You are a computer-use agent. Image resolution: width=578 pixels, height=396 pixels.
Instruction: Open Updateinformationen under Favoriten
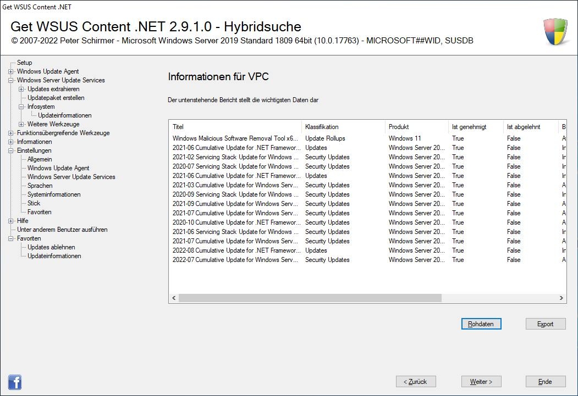tap(54, 256)
